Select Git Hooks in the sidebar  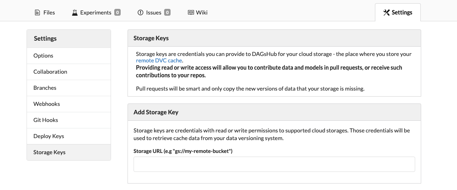(46, 120)
